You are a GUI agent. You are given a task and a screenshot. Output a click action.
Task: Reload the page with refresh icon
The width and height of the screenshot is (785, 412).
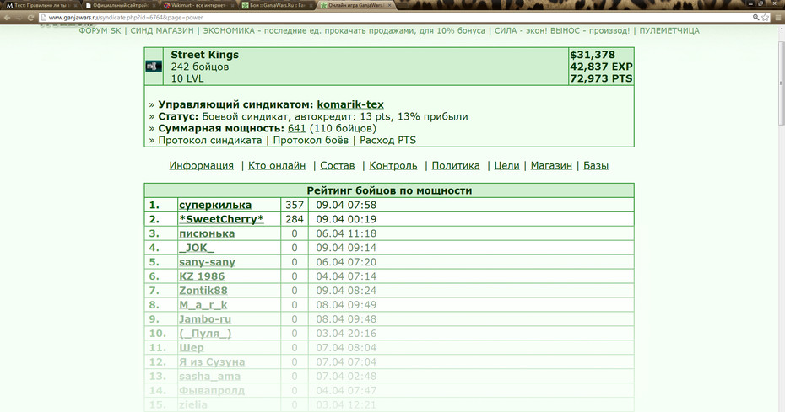click(x=30, y=18)
